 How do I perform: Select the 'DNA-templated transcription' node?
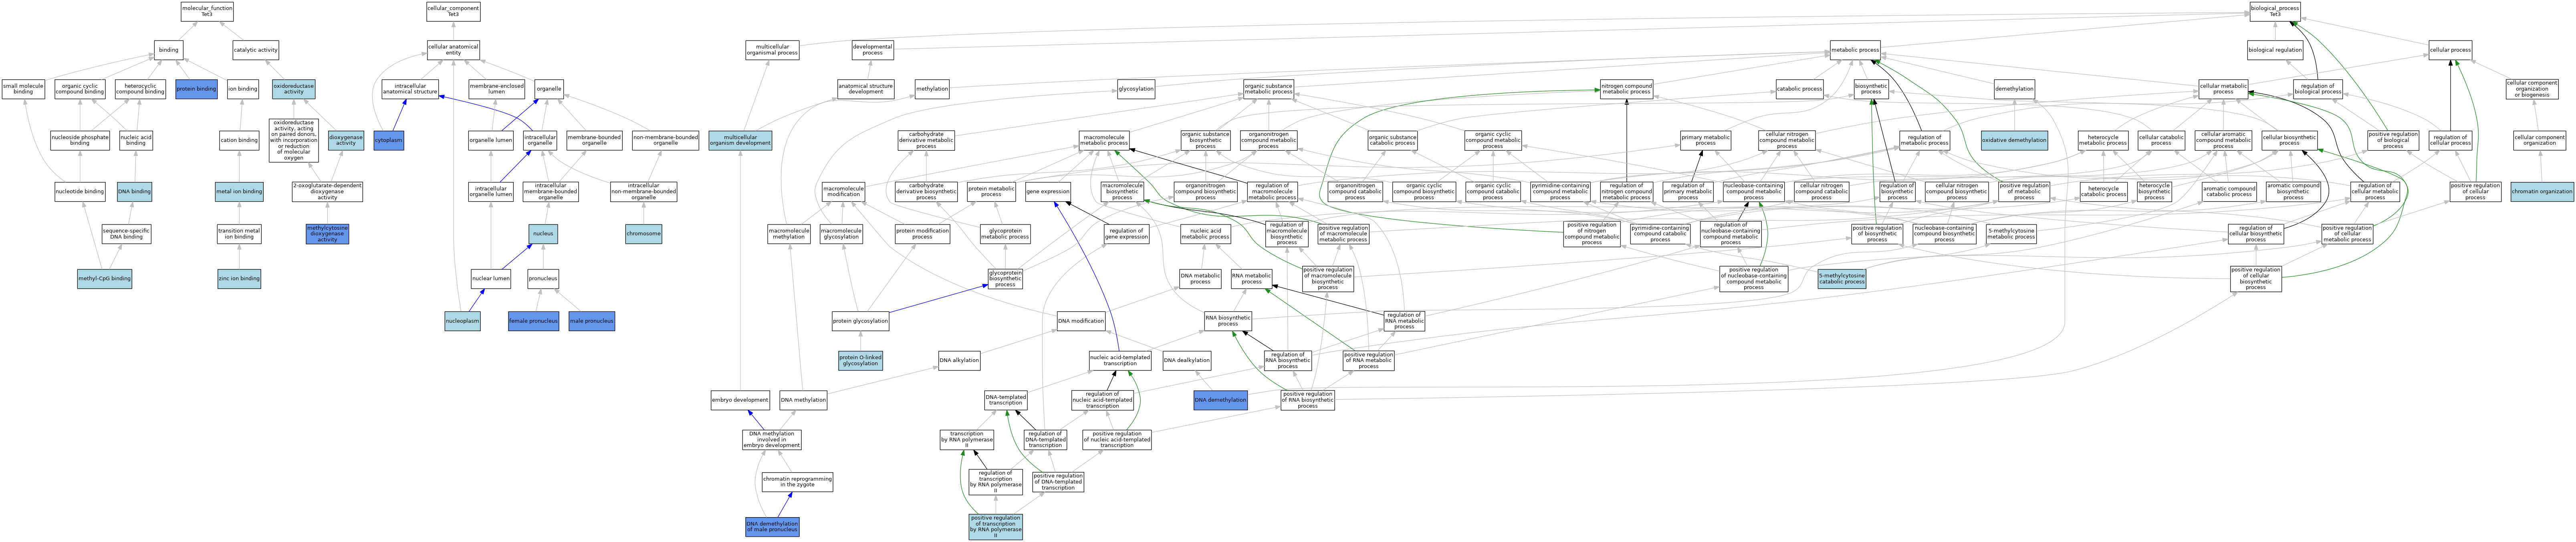click(x=1005, y=400)
